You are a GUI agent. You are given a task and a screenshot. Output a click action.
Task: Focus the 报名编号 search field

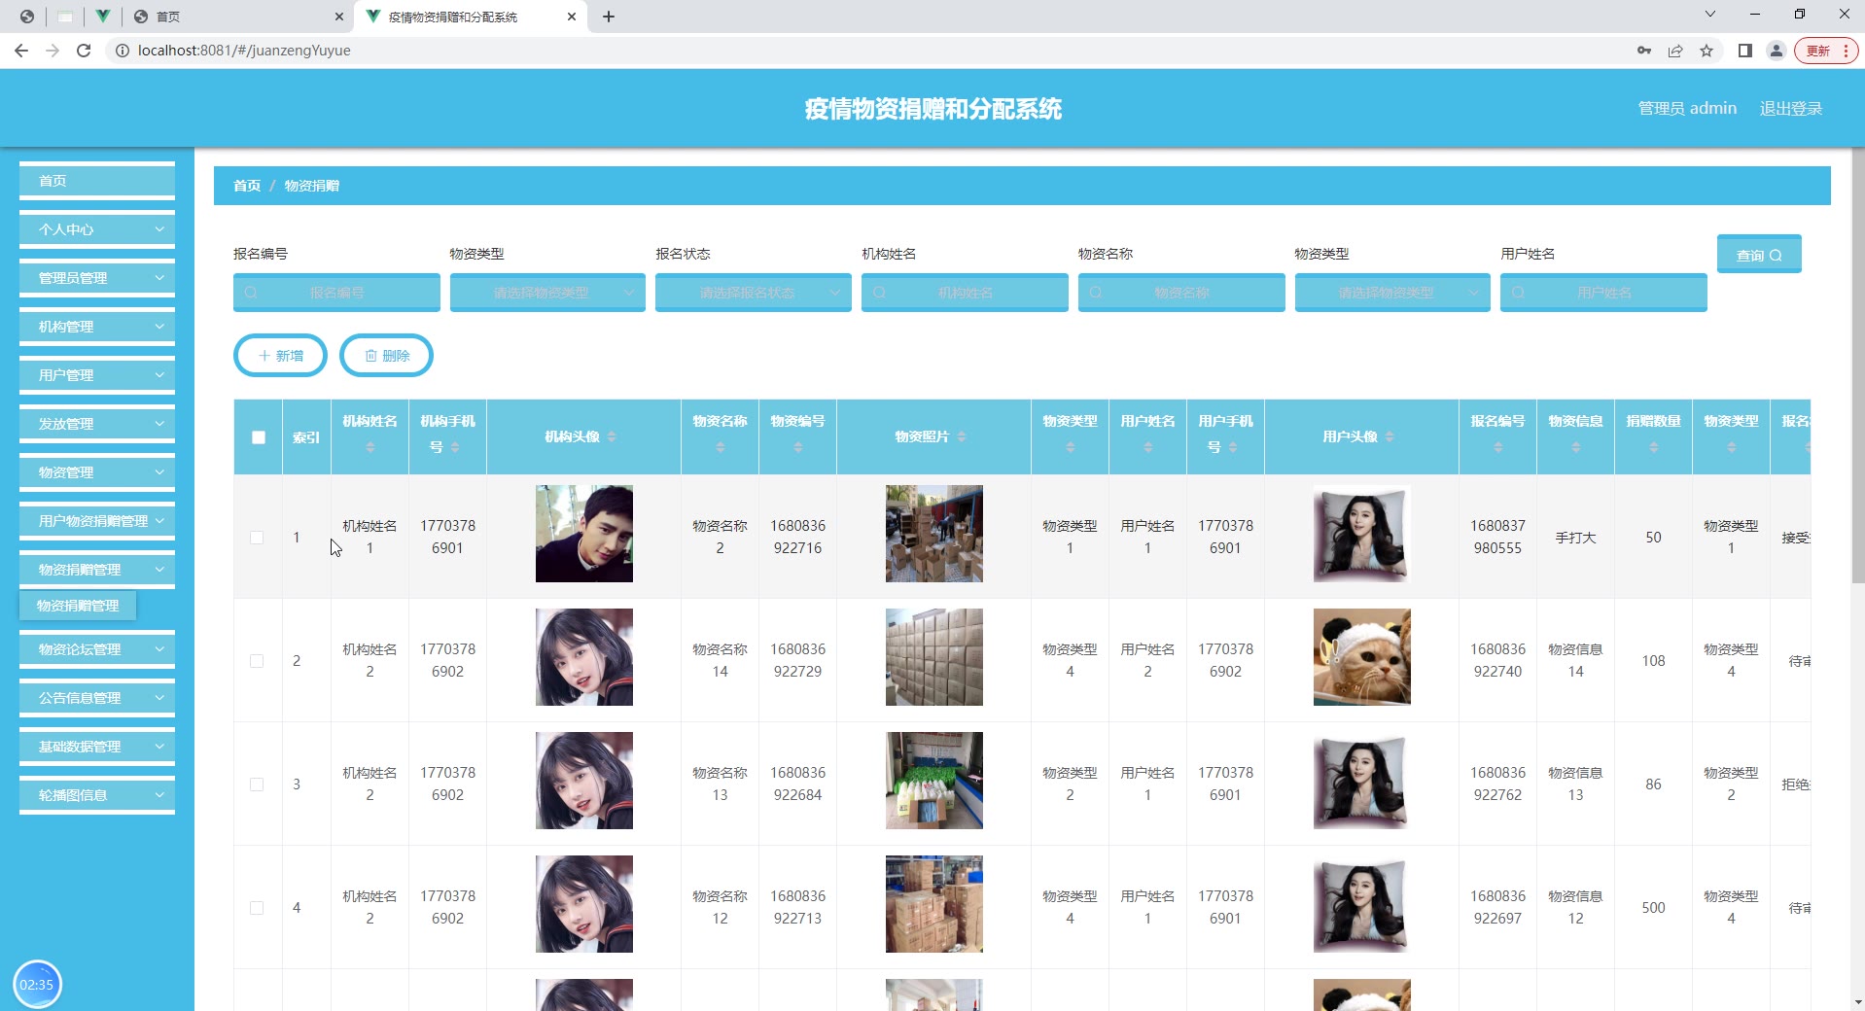(336, 293)
